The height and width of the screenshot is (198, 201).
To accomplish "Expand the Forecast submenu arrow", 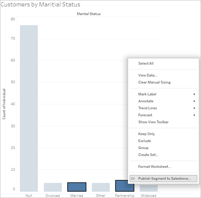I will (194, 115).
